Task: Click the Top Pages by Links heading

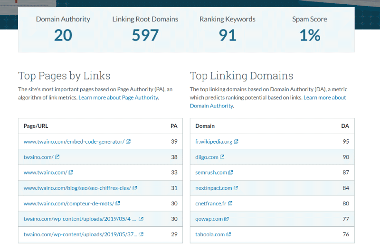Action: (64, 76)
